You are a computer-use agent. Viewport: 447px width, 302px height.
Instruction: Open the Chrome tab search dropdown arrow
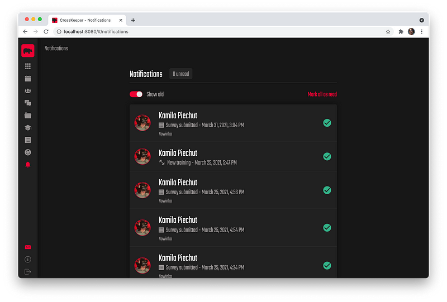[x=421, y=20]
